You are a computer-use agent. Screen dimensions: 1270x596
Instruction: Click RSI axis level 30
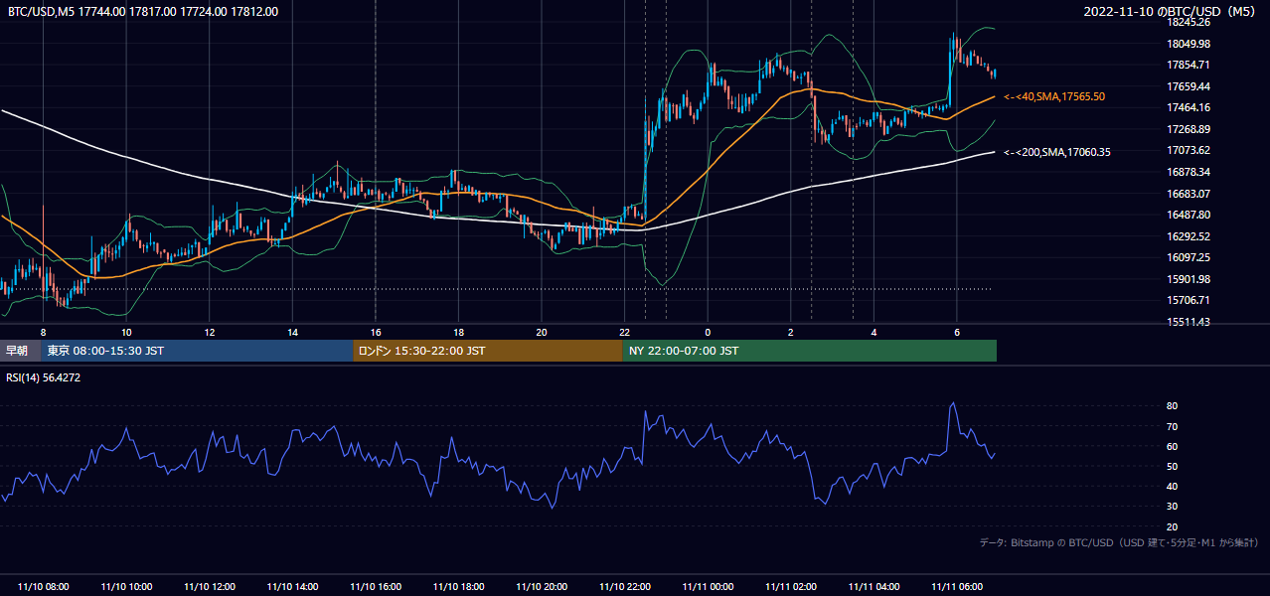pos(1173,507)
